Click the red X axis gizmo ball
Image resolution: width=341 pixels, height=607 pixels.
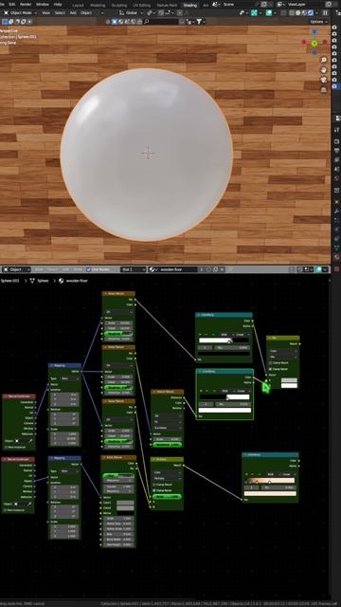304,42
